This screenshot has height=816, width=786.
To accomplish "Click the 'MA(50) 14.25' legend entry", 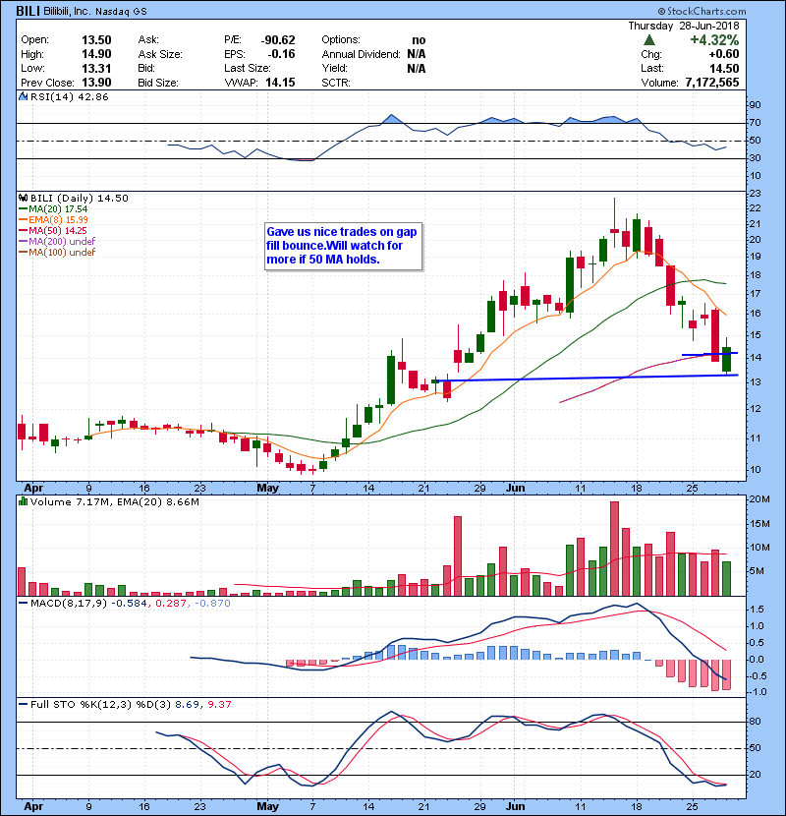I will (x=53, y=230).
